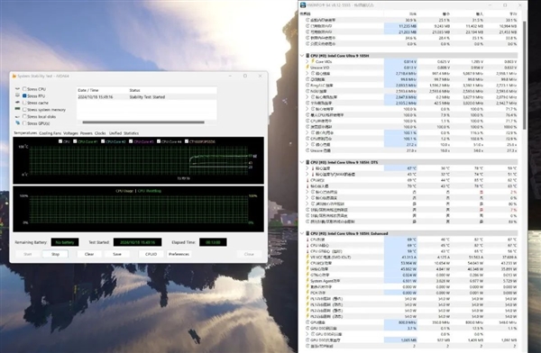This screenshot has height=353, width=541.
Task: Open the CPUID button
Action: click(151, 254)
